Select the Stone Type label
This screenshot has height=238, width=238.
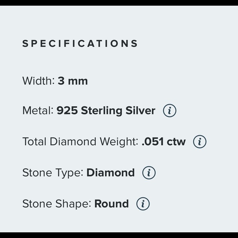53,173
